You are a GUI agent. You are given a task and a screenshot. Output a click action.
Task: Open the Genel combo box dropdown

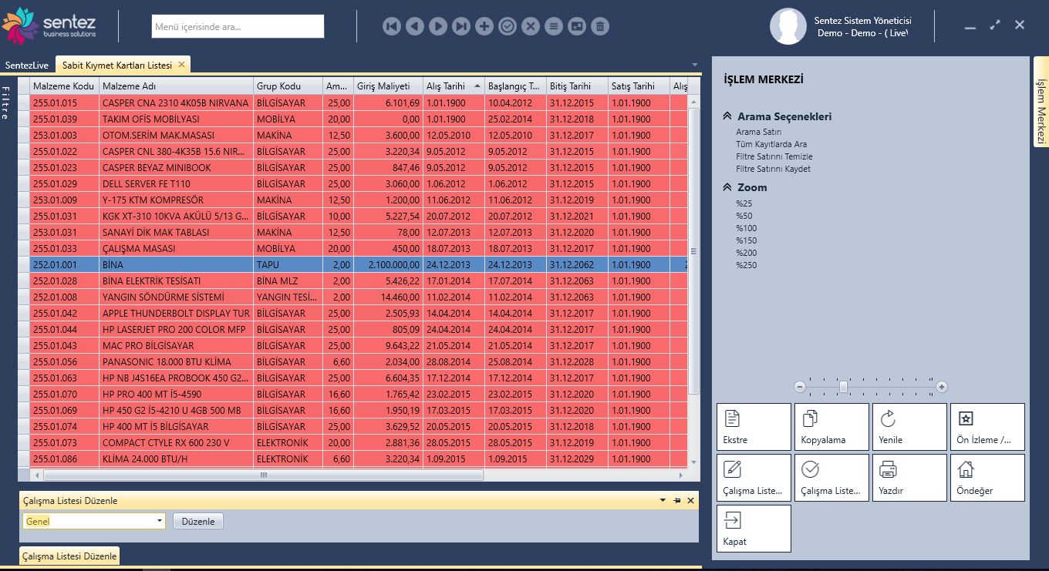160,521
